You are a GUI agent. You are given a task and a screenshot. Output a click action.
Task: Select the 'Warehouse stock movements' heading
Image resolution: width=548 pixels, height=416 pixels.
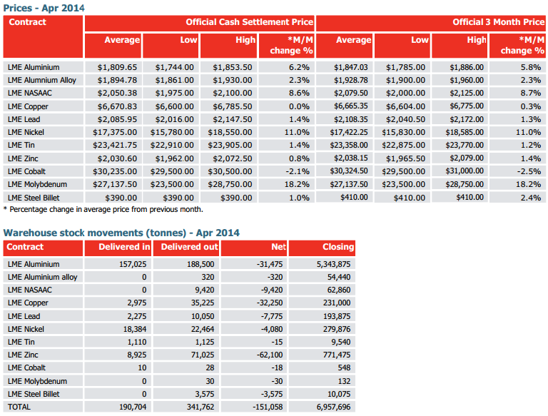point(121,233)
